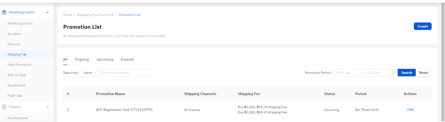This screenshot has width=445, height=122.
Task: Click the keyword search input field
Action: pyautogui.click(x=128, y=73)
